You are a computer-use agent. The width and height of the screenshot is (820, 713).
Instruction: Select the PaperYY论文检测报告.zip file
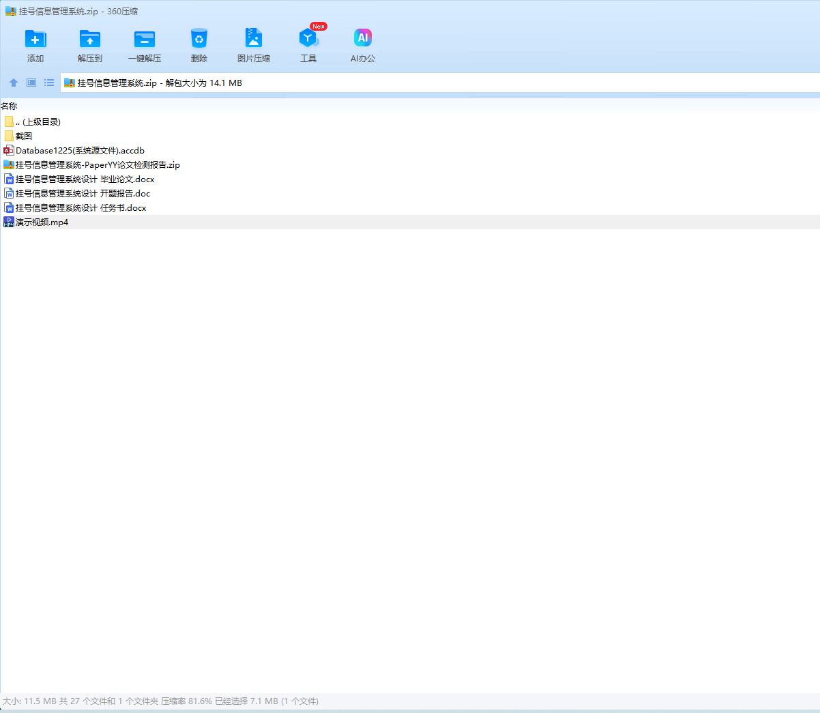pyautogui.click(x=410, y=165)
